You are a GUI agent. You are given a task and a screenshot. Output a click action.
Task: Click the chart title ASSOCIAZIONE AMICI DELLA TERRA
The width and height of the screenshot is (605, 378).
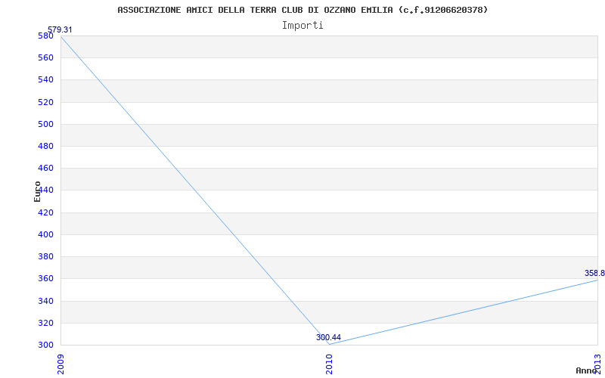pos(302,10)
